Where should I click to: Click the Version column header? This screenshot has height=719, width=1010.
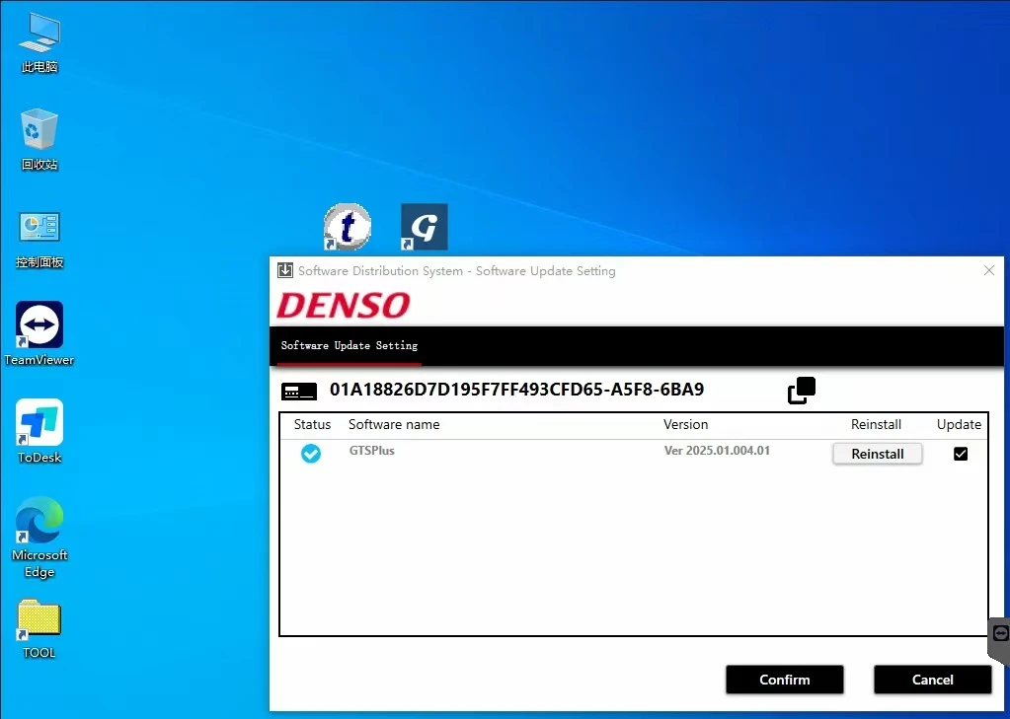685,424
